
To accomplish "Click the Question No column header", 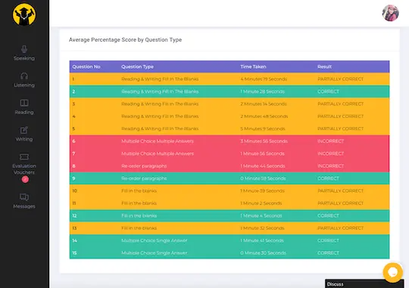I will click(x=86, y=67).
